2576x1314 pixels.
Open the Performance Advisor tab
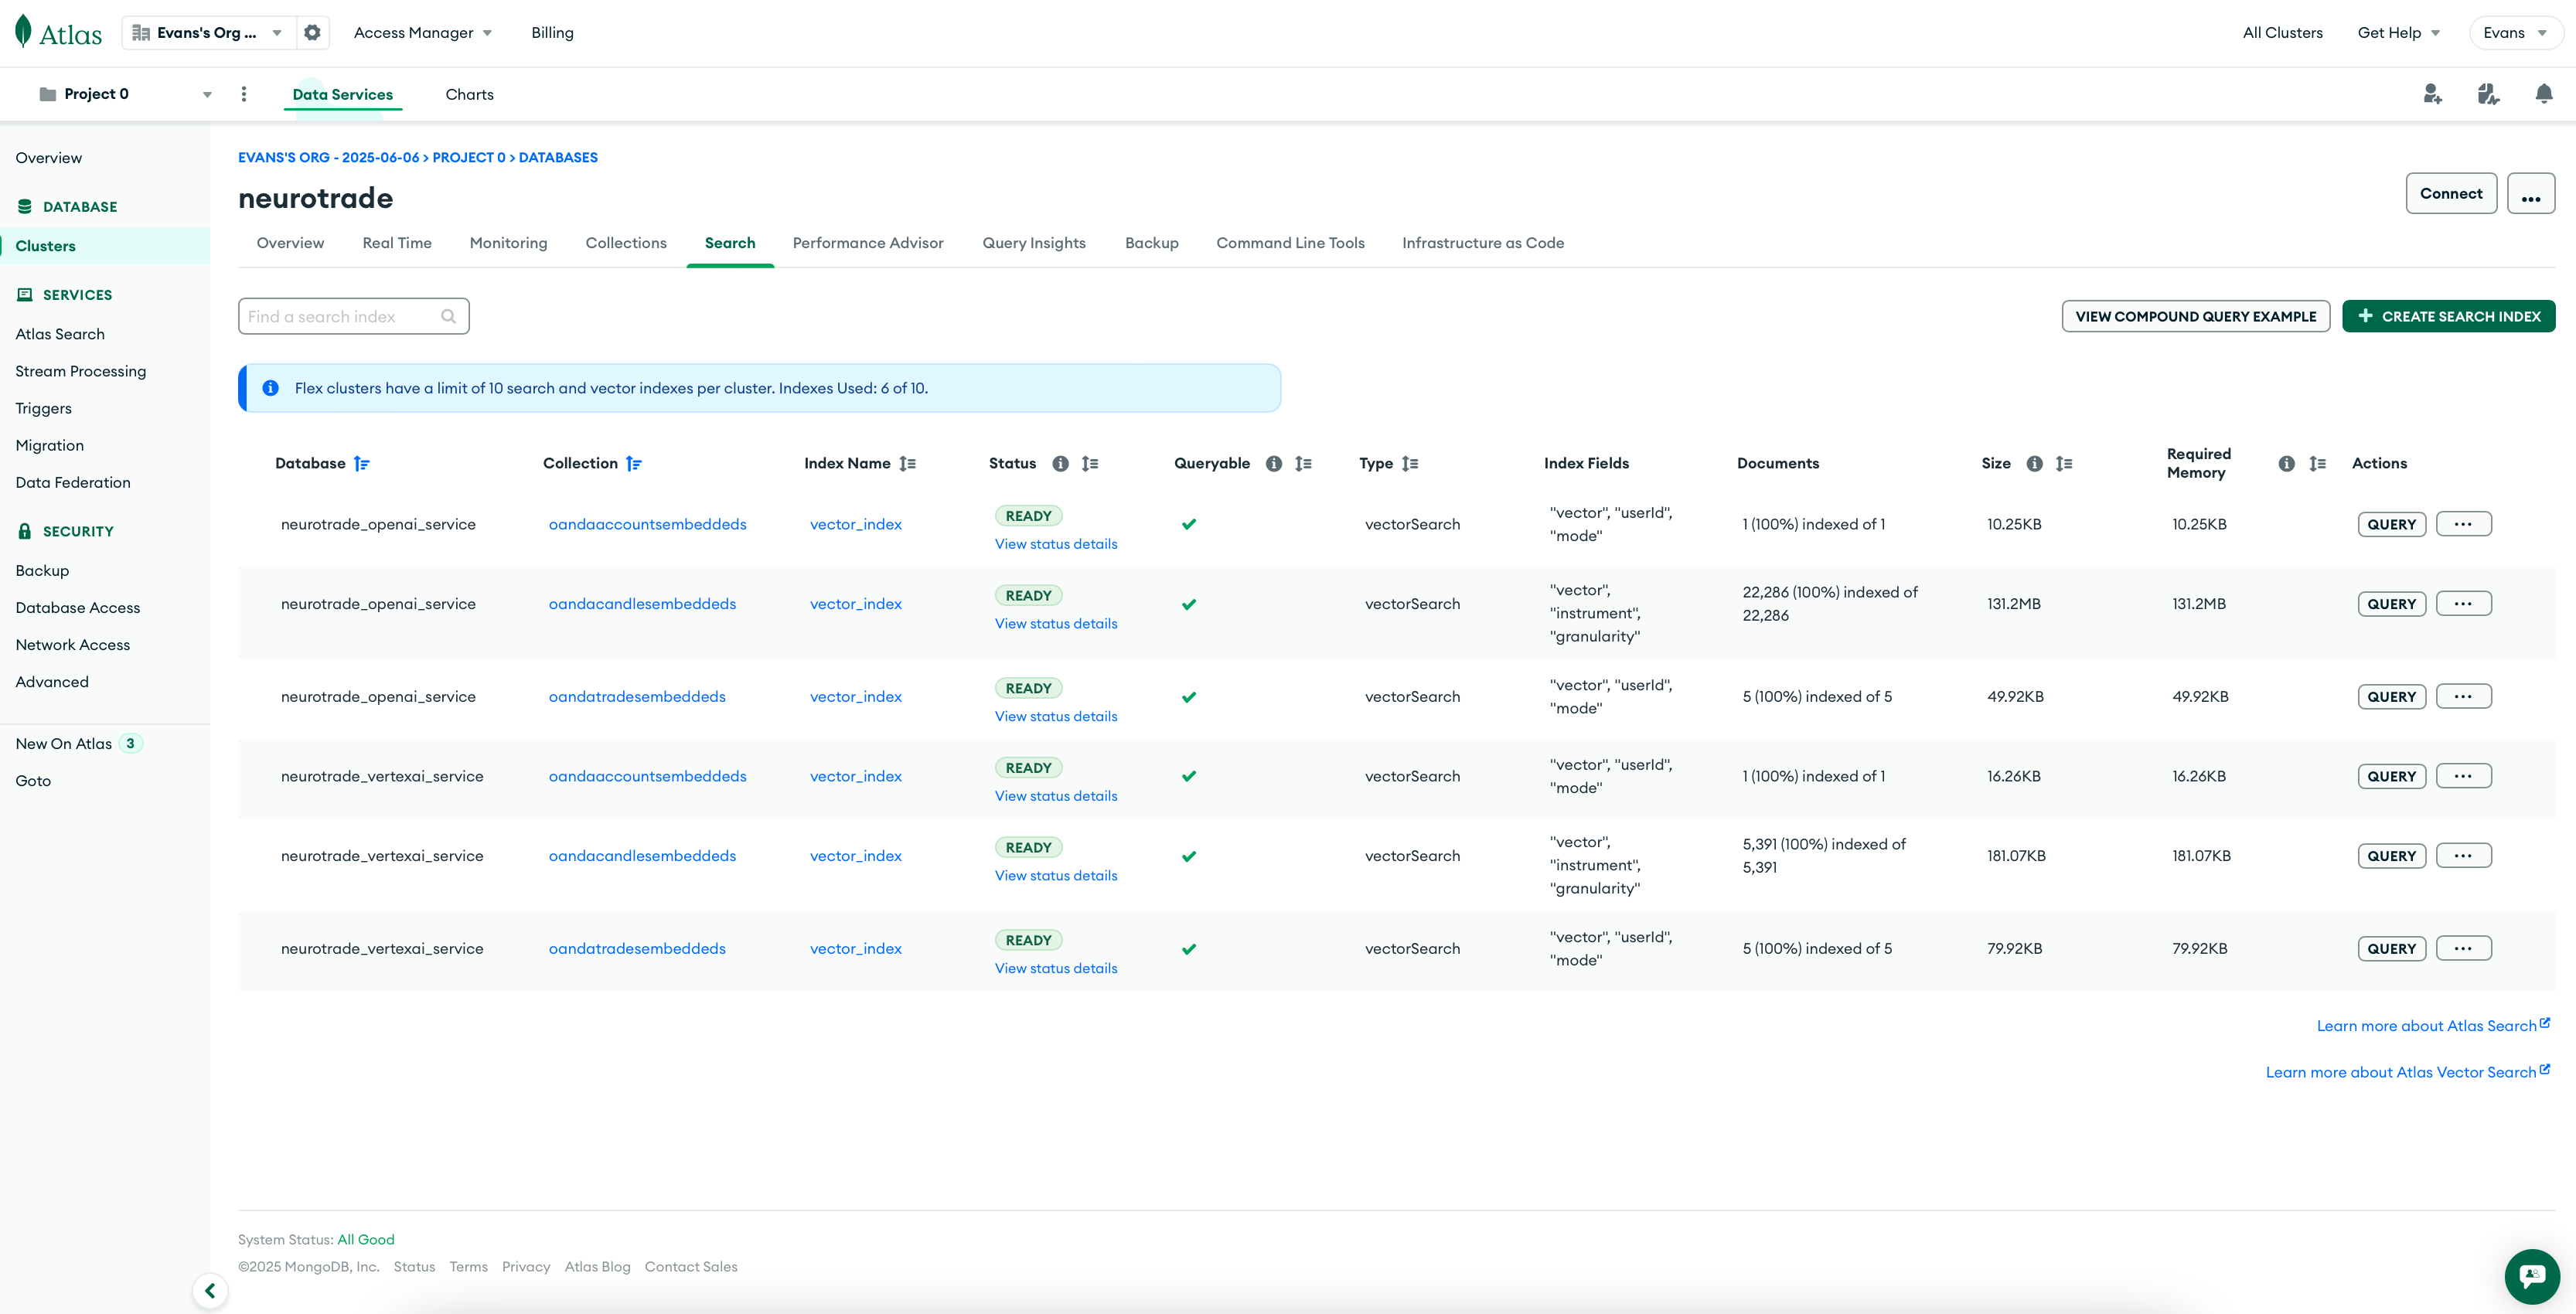[x=867, y=243]
